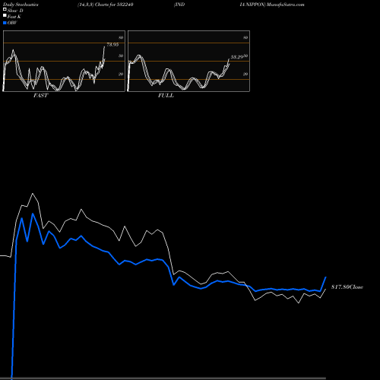Click the FAST chart label
The height and width of the screenshot is (380, 380).
(x=40, y=96)
